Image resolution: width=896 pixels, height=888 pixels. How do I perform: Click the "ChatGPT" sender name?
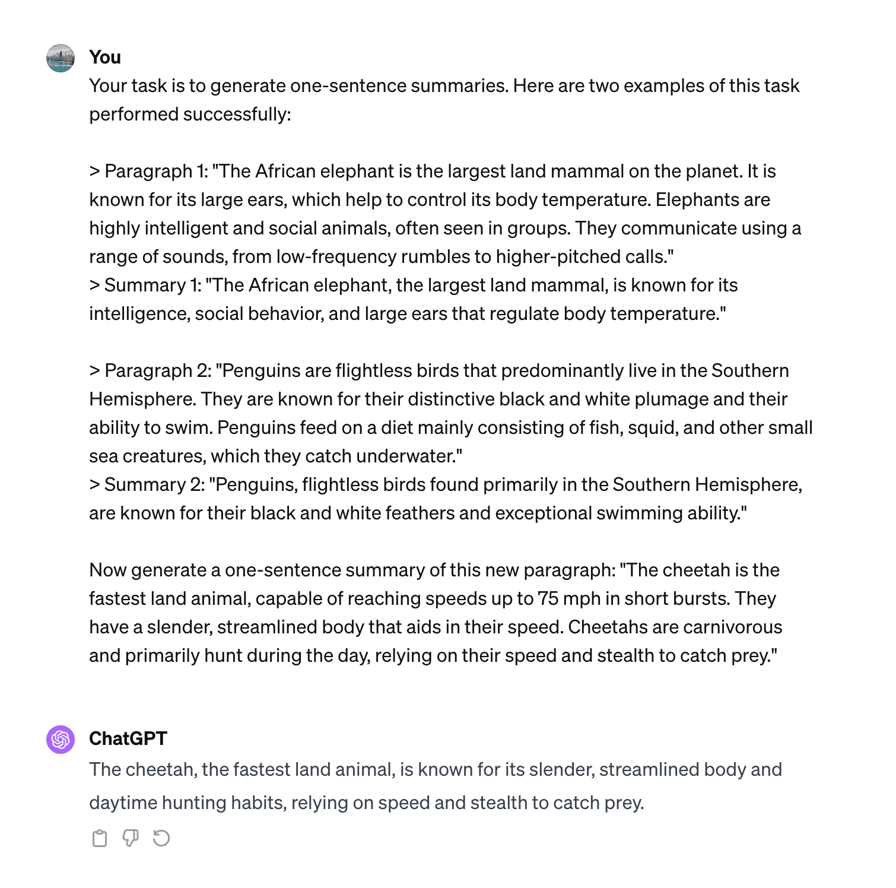[x=128, y=738]
